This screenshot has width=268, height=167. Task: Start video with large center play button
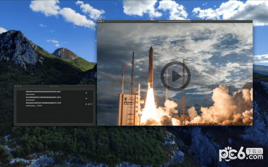coord(176,76)
